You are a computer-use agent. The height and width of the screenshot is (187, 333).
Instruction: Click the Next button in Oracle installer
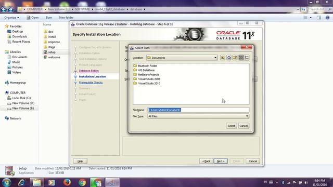[221, 161]
